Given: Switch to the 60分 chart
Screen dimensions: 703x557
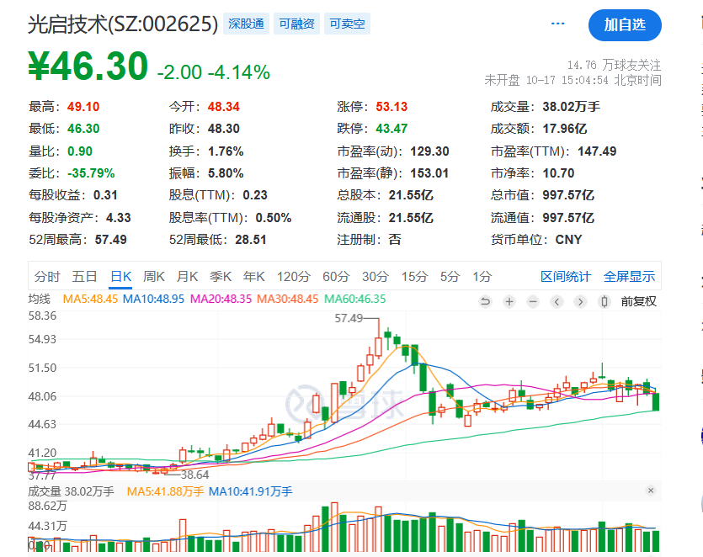Looking at the screenshot, I should coord(336,277).
